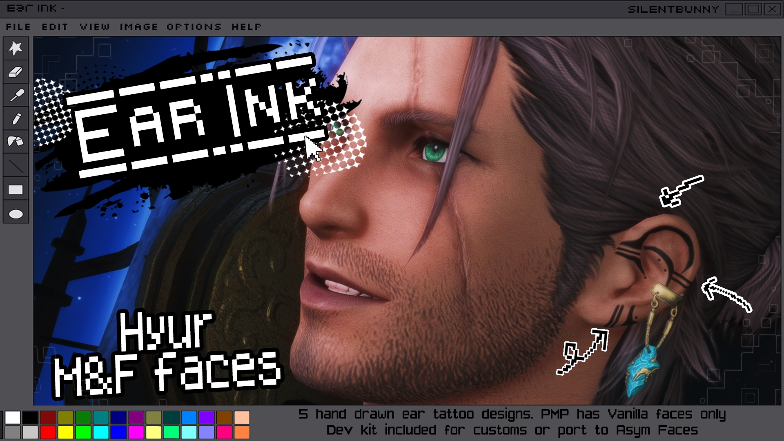Choose the vivid violet swatch in top row

206,418
